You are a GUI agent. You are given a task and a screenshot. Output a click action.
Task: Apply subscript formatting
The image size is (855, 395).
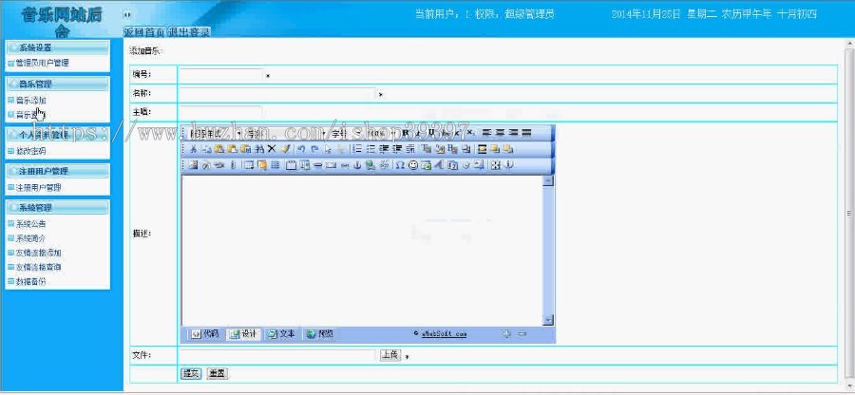pos(470,132)
